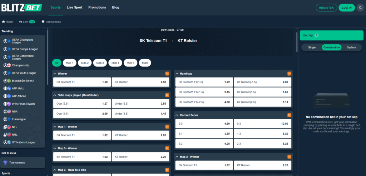The width and height of the screenshot is (366, 176).
Task: Click the ATP Metz tennis icon
Action: 5,88
